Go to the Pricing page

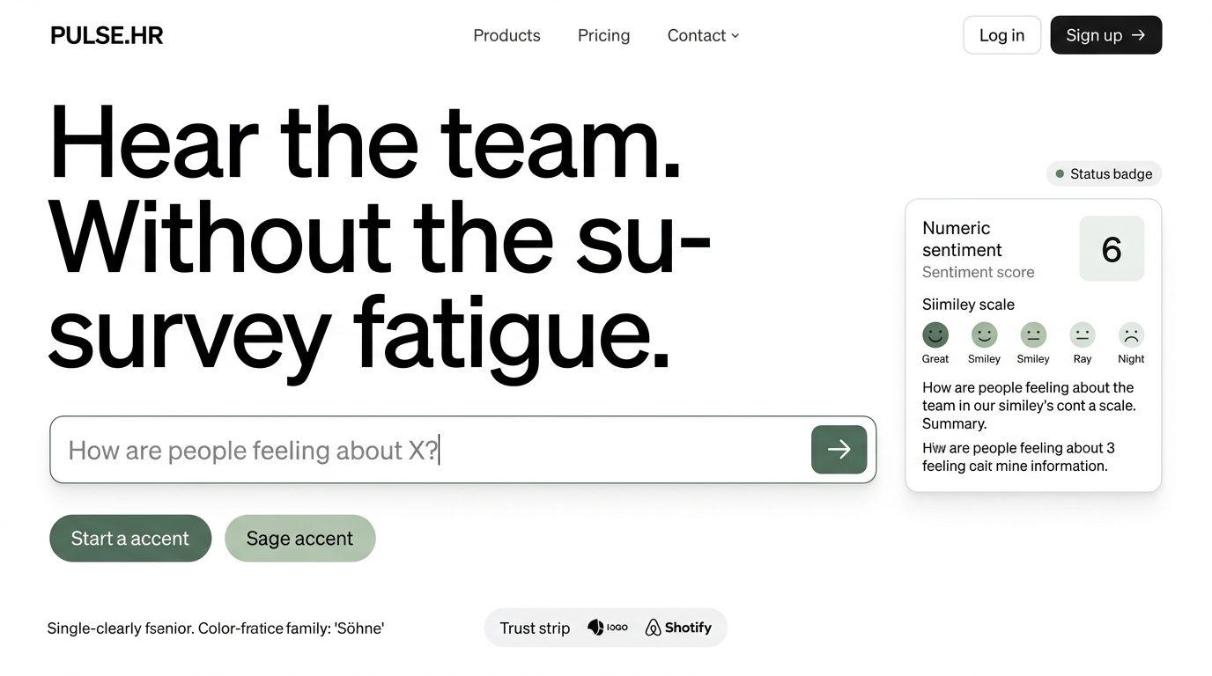pyautogui.click(x=603, y=35)
